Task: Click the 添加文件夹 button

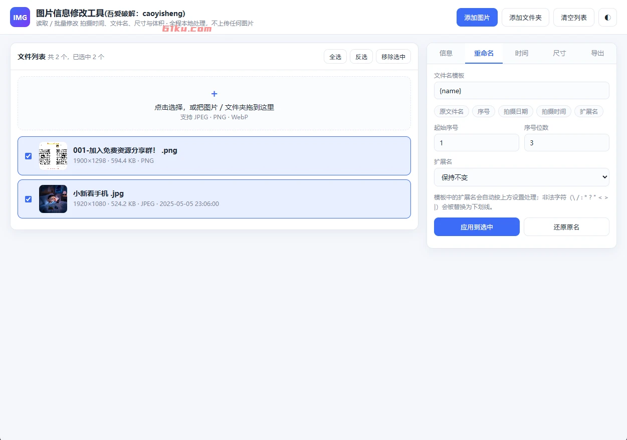Action: click(x=525, y=17)
